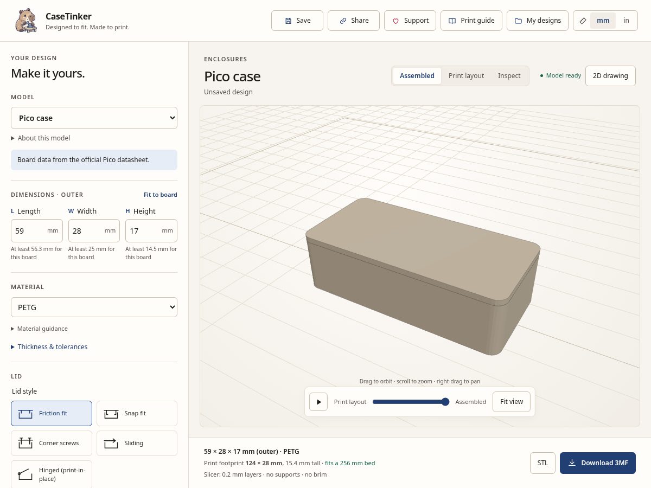Open the Print guide
651x488 pixels.
[471, 21]
